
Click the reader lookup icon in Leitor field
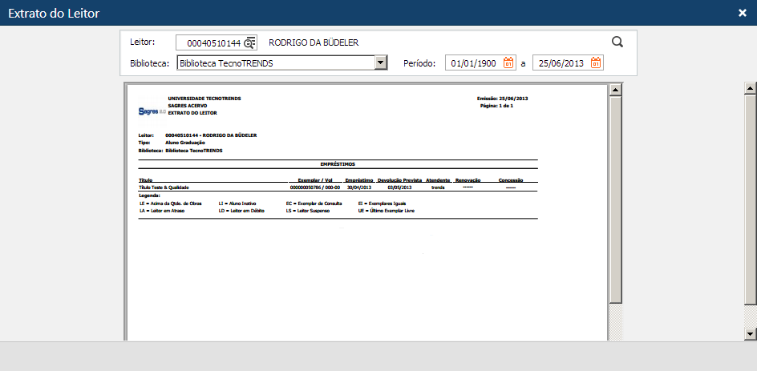pyautogui.click(x=249, y=42)
